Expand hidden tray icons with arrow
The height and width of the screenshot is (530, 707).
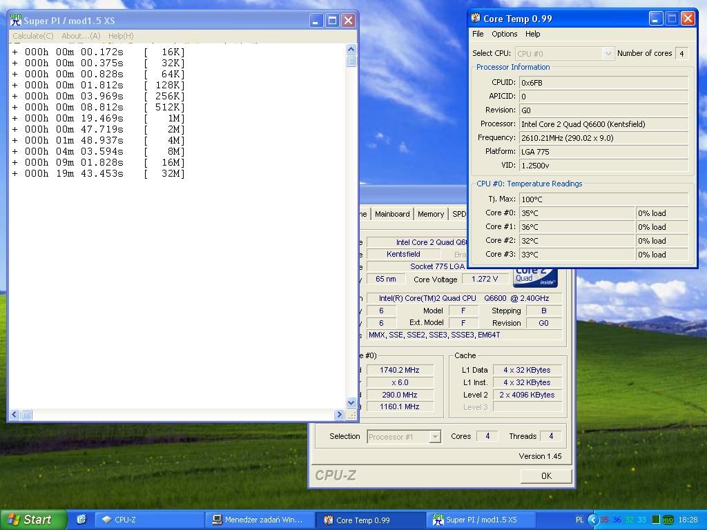592,520
